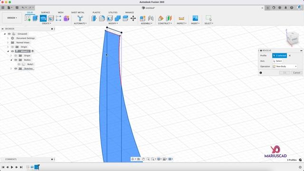Viewport: 304px width, 171px height.
Task: Select the Fillet tool
Action: [x=102, y=19]
